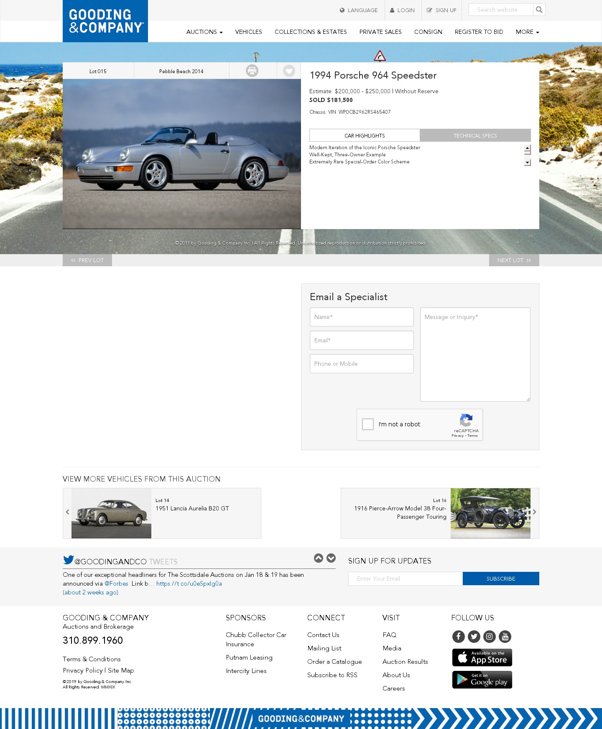This screenshot has height=729, width=602.
Task: Go to previous vehicle in carousel
Action: [67, 512]
